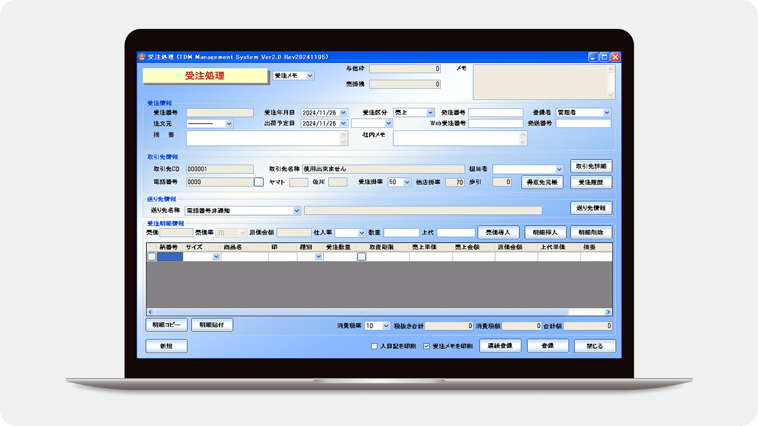Click the grid's horizontal scrollbar thumb
The width and height of the screenshot is (758, 426).
(361, 312)
